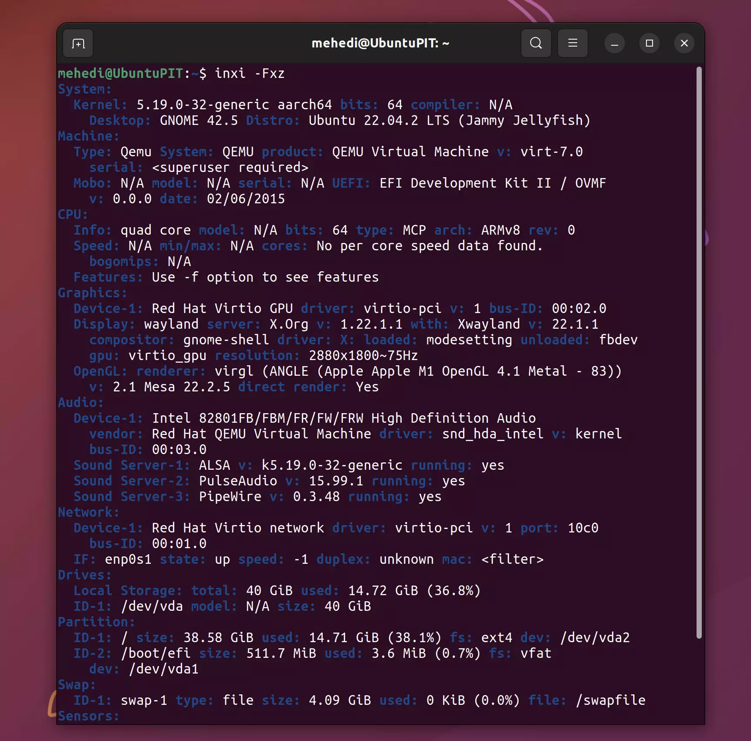
Task: Click 'Red Hat Virtio network' device text
Action: pos(238,528)
